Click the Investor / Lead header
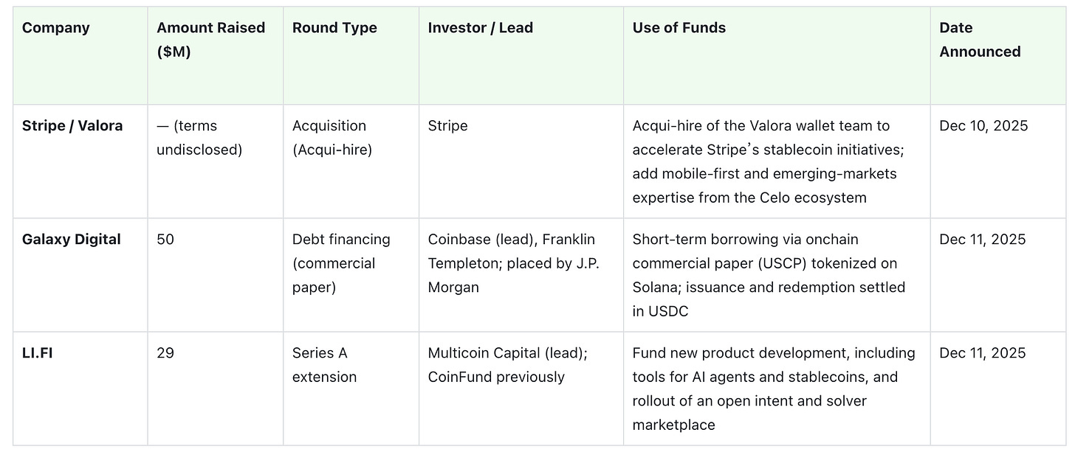Screen dimensions: 1075x452 480,28
